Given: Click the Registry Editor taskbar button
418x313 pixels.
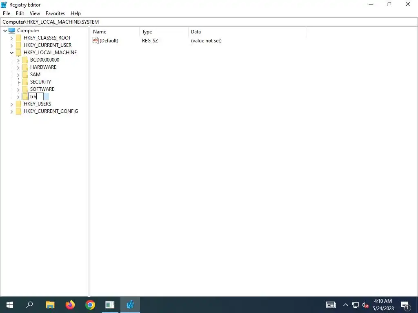Looking at the screenshot, I should pos(130,305).
